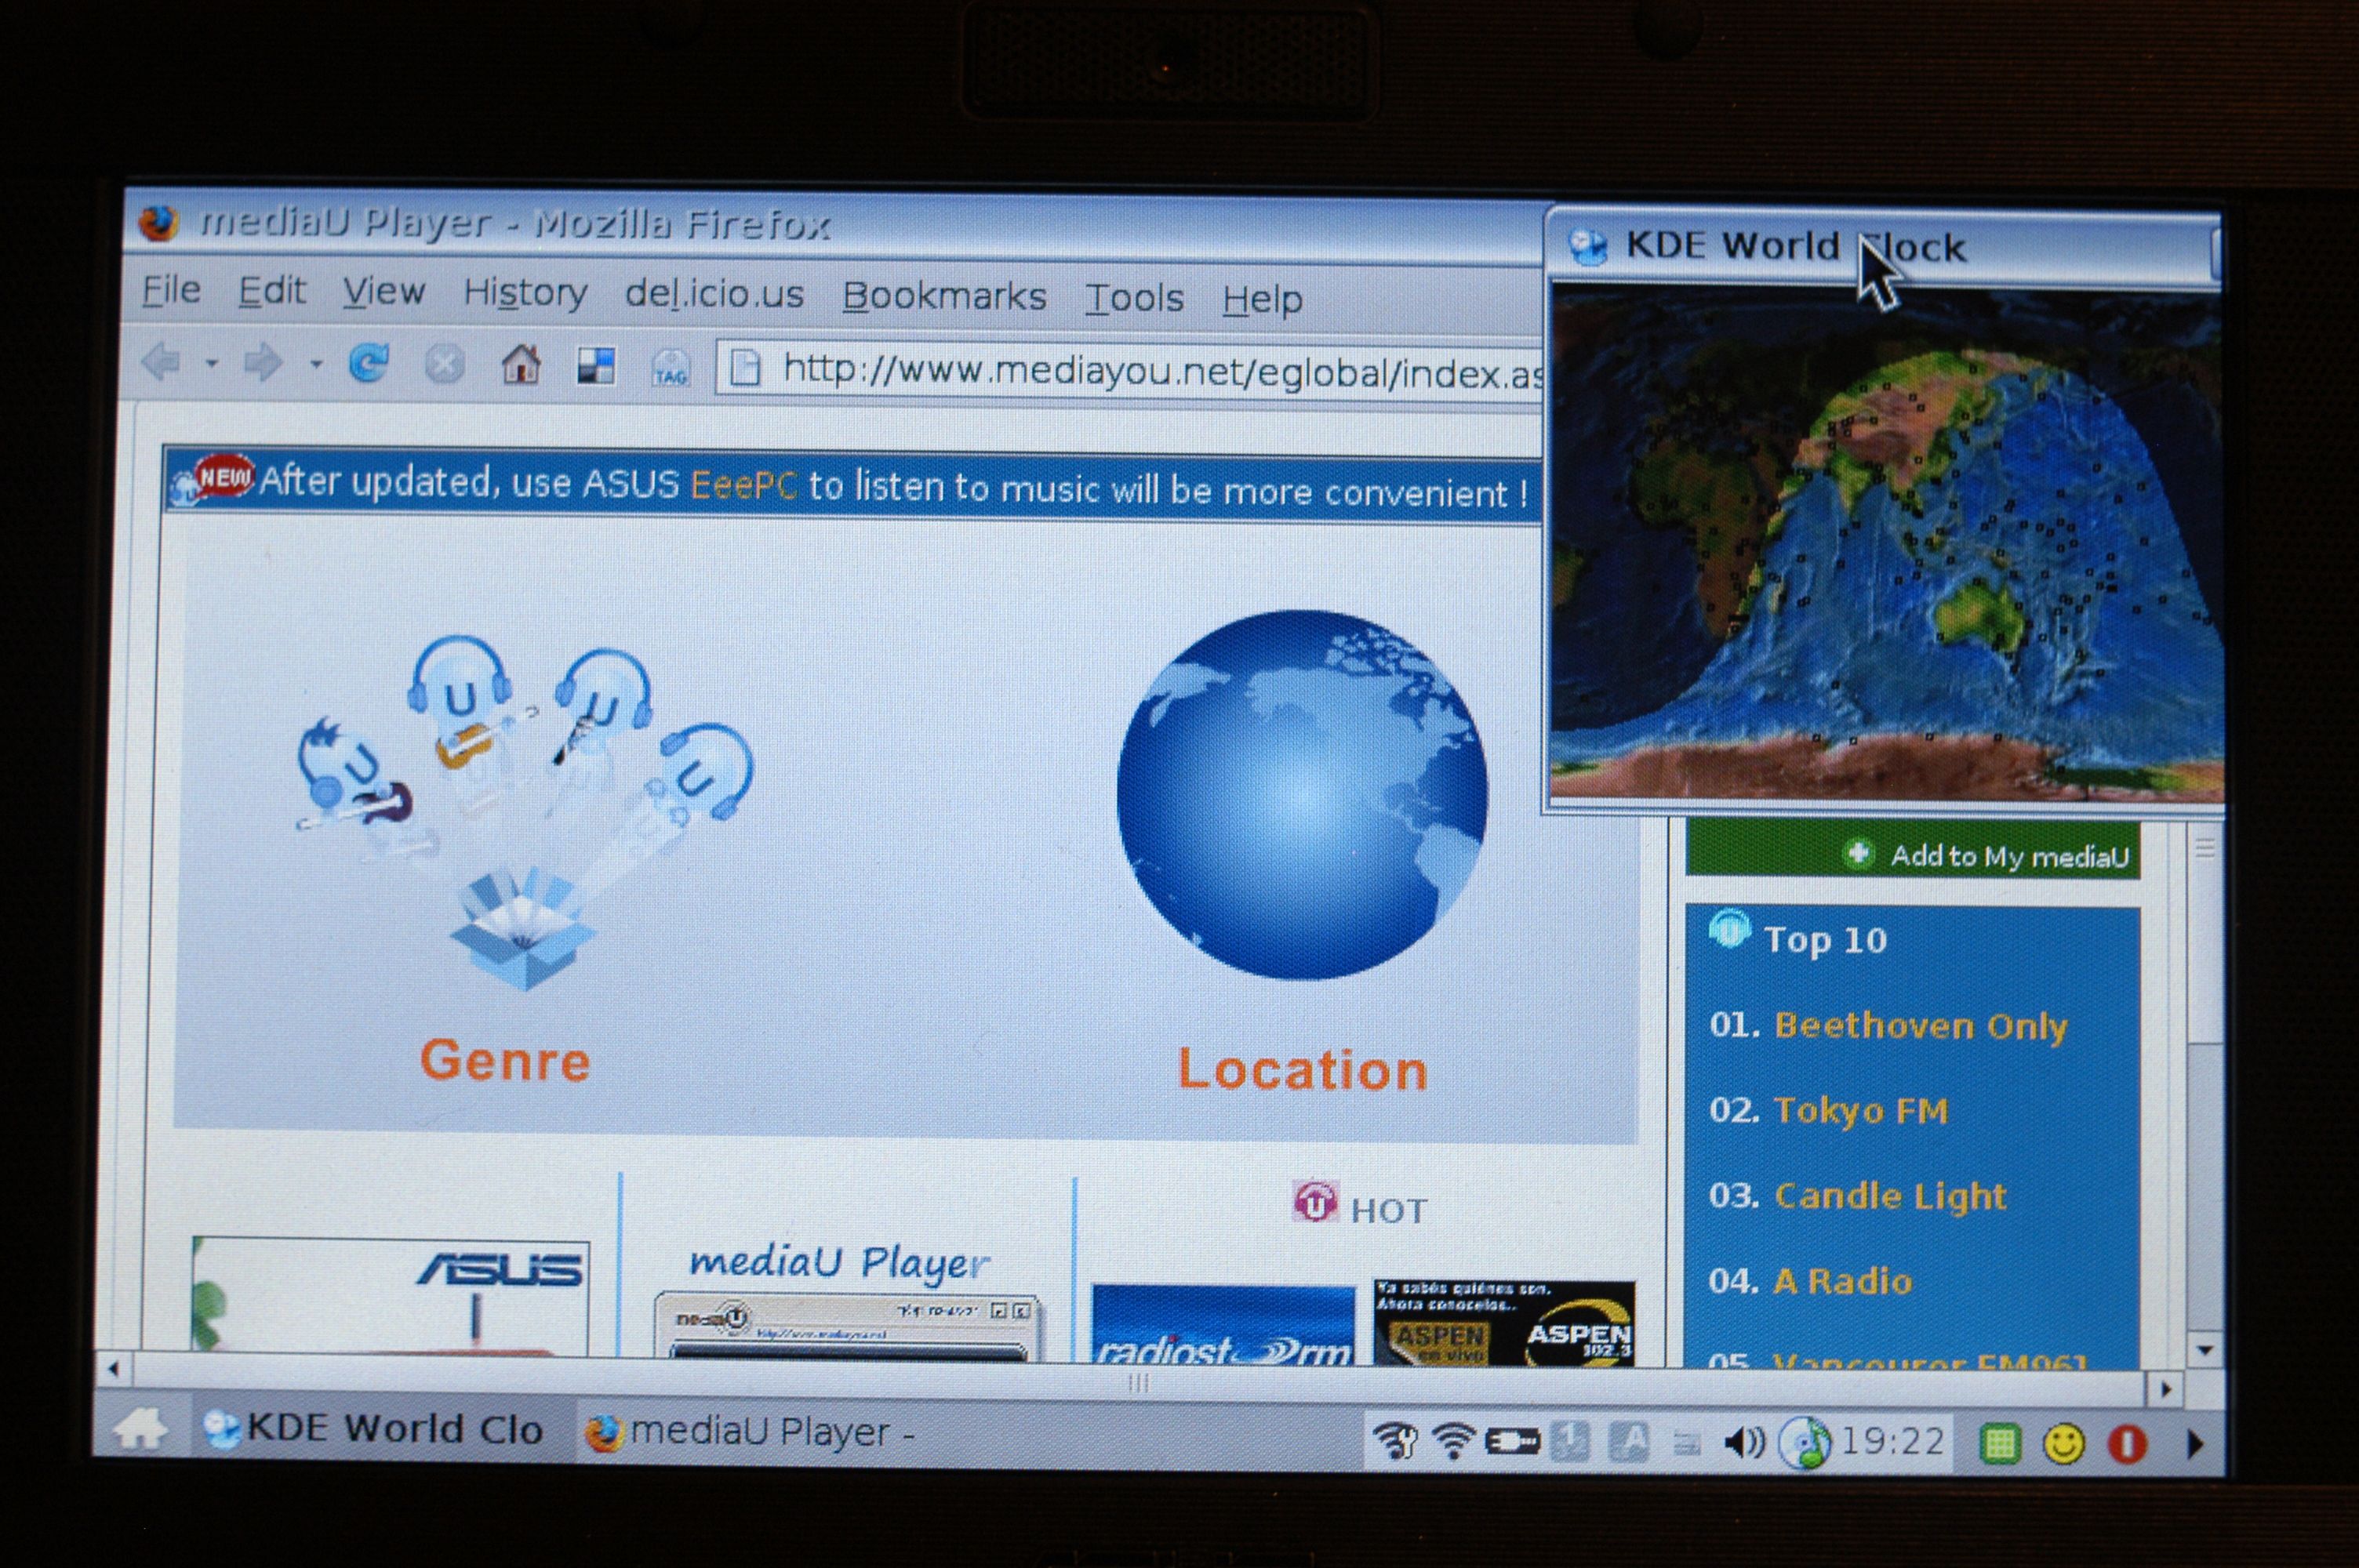The width and height of the screenshot is (2359, 1568).
Task: Click the yellow smiley tray icon
Action: coord(2063,1444)
